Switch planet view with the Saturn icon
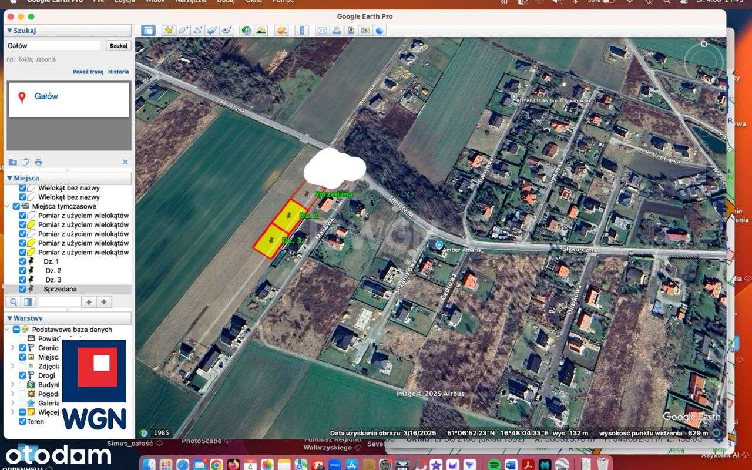The height and width of the screenshot is (470, 752). [x=281, y=30]
